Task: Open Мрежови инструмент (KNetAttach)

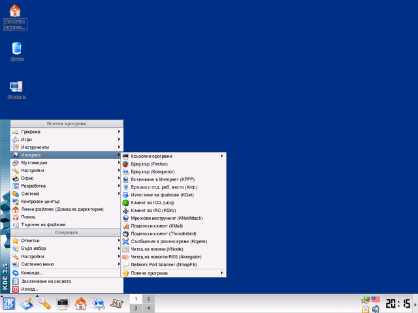Action: click(x=174, y=218)
